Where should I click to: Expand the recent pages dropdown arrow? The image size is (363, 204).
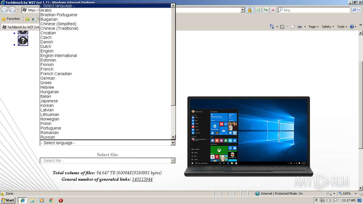tap(18, 10)
